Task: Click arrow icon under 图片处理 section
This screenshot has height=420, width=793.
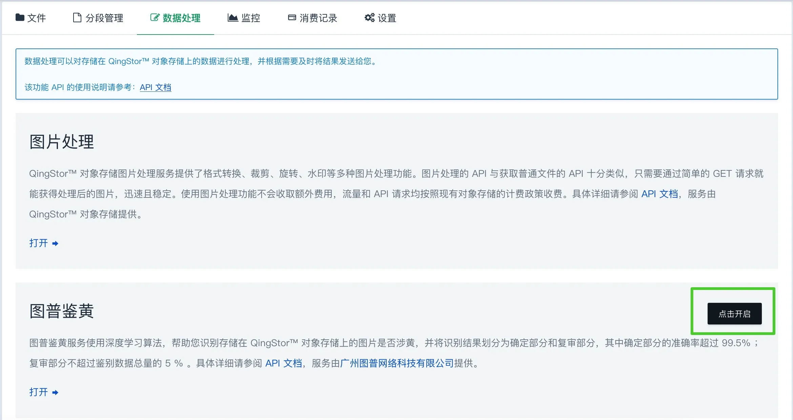Action: 55,244
